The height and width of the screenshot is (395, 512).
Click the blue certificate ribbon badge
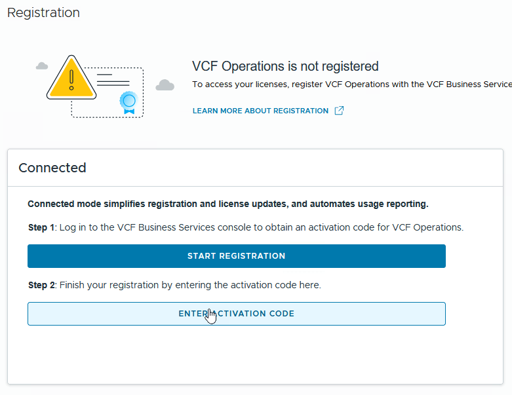pyautogui.click(x=128, y=102)
